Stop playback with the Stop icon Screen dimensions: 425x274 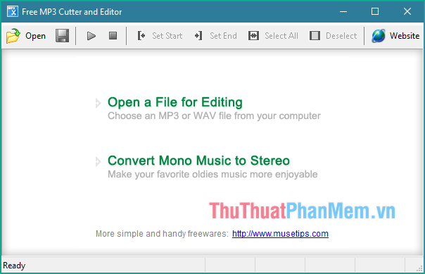(113, 36)
